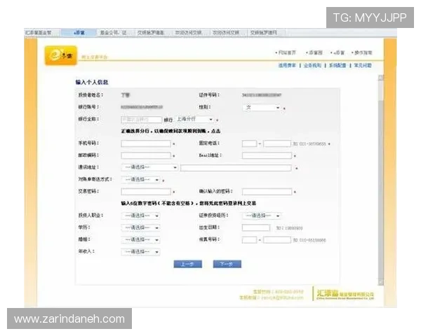Open the 常见问题 link
Screen dimensions: 421x336
pyautogui.click(x=363, y=65)
